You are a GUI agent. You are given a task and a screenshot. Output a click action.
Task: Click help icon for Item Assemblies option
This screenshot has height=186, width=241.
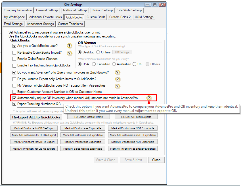tap(118, 86)
